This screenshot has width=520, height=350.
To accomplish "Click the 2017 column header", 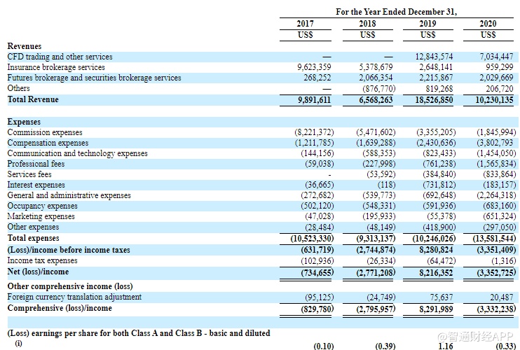I will (x=305, y=23).
